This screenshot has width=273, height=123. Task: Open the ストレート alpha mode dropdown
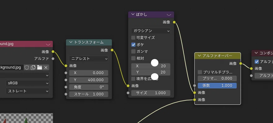pos(27,91)
